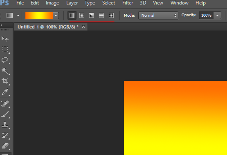This screenshot has height=155, width=227.
Task: Open the Edit menu
Action: tap(35, 3)
